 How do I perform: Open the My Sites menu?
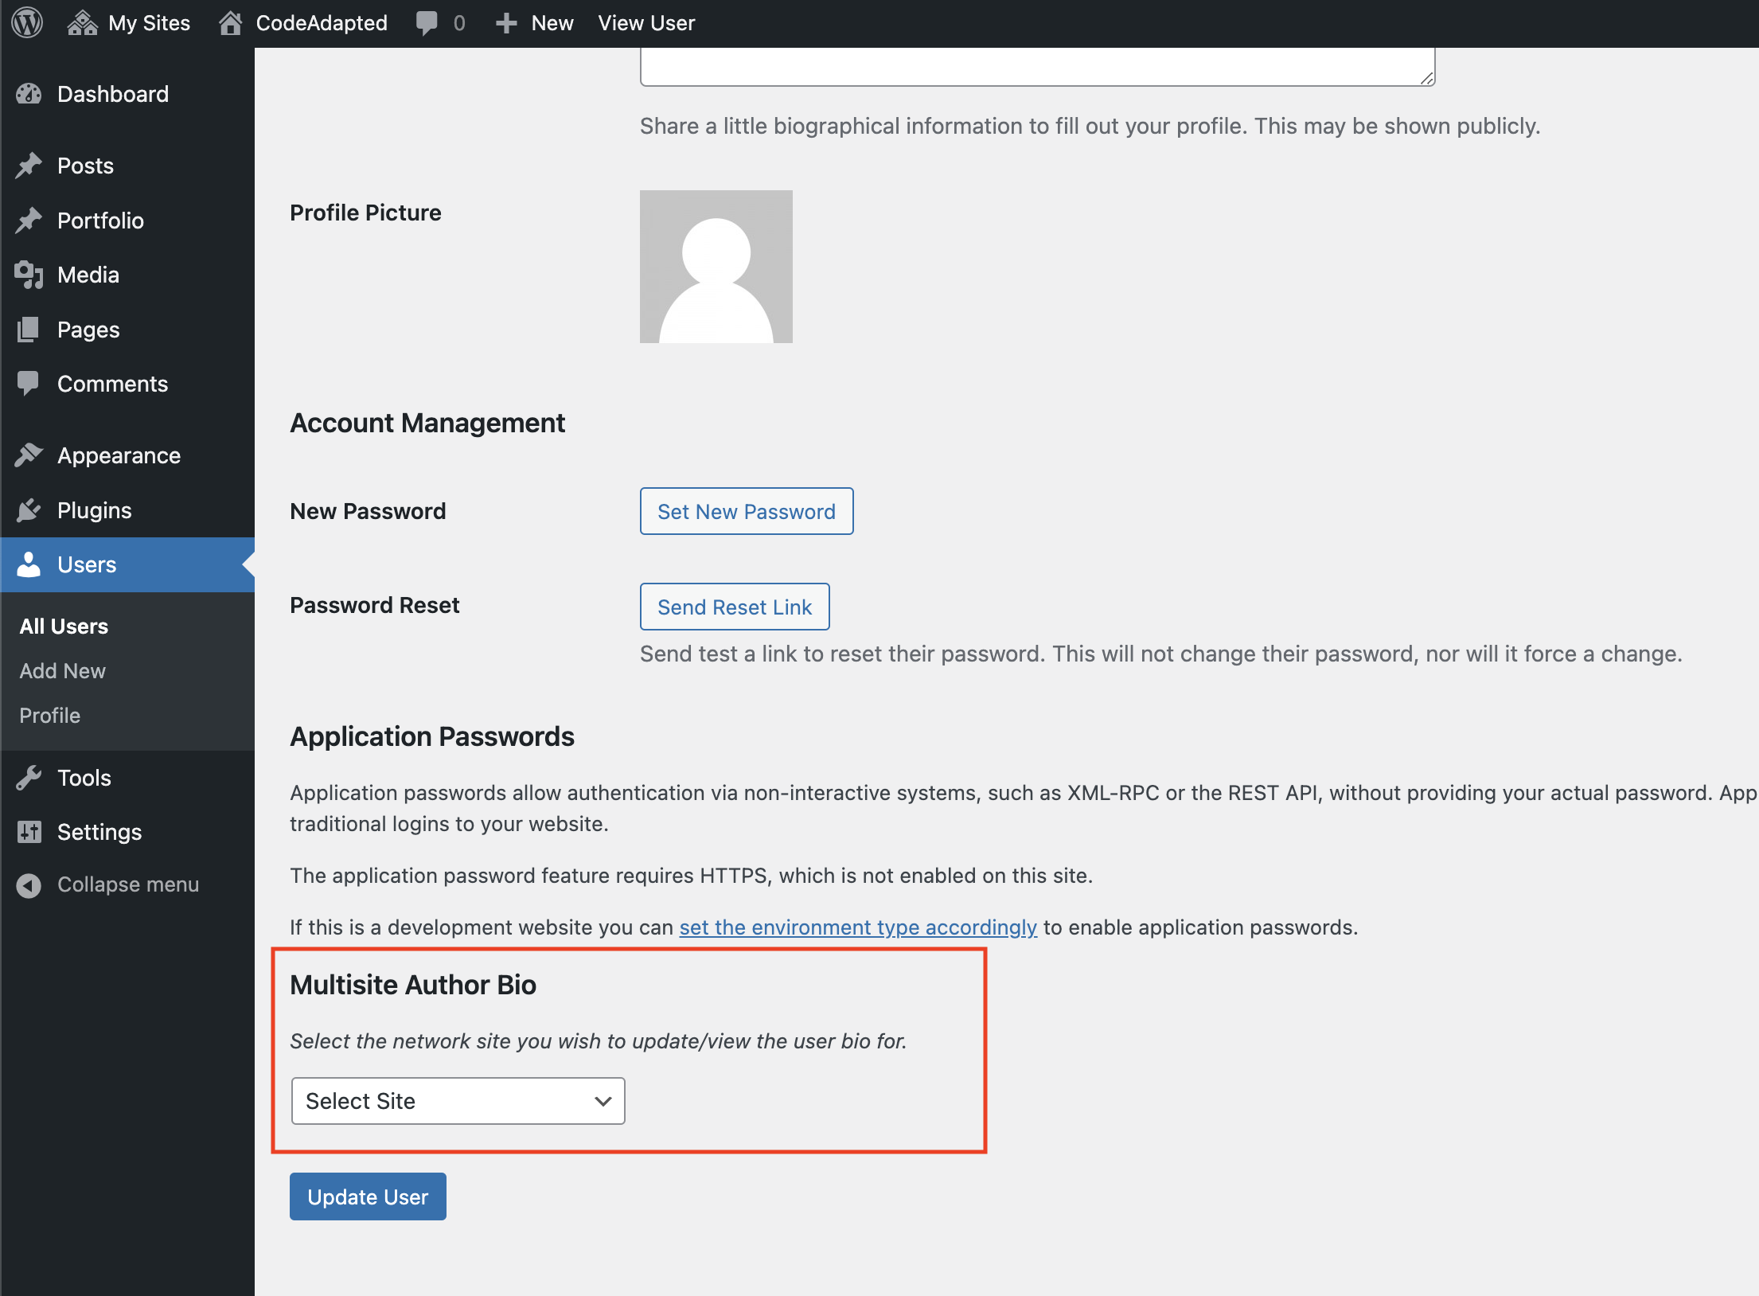pos(128,23)
